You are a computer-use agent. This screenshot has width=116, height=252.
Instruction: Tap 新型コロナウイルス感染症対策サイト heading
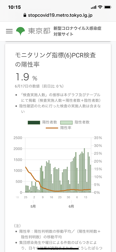click(77, 31)
